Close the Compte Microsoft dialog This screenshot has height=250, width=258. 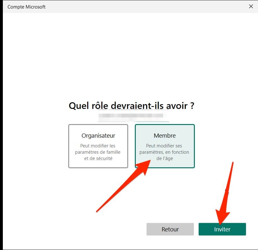(251, 6)
